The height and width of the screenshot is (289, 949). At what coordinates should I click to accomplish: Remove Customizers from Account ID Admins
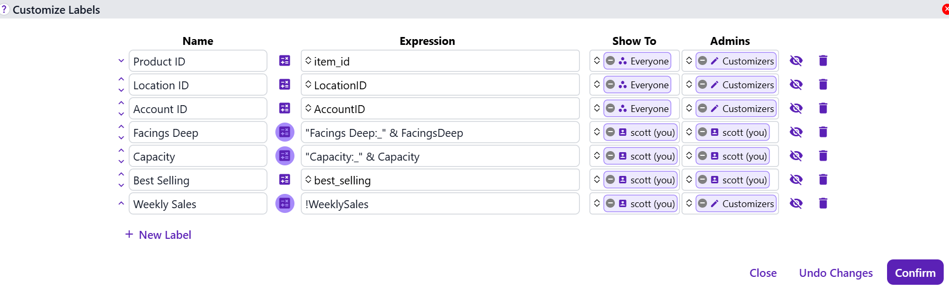pyautogui.click(x=702, y=108)
